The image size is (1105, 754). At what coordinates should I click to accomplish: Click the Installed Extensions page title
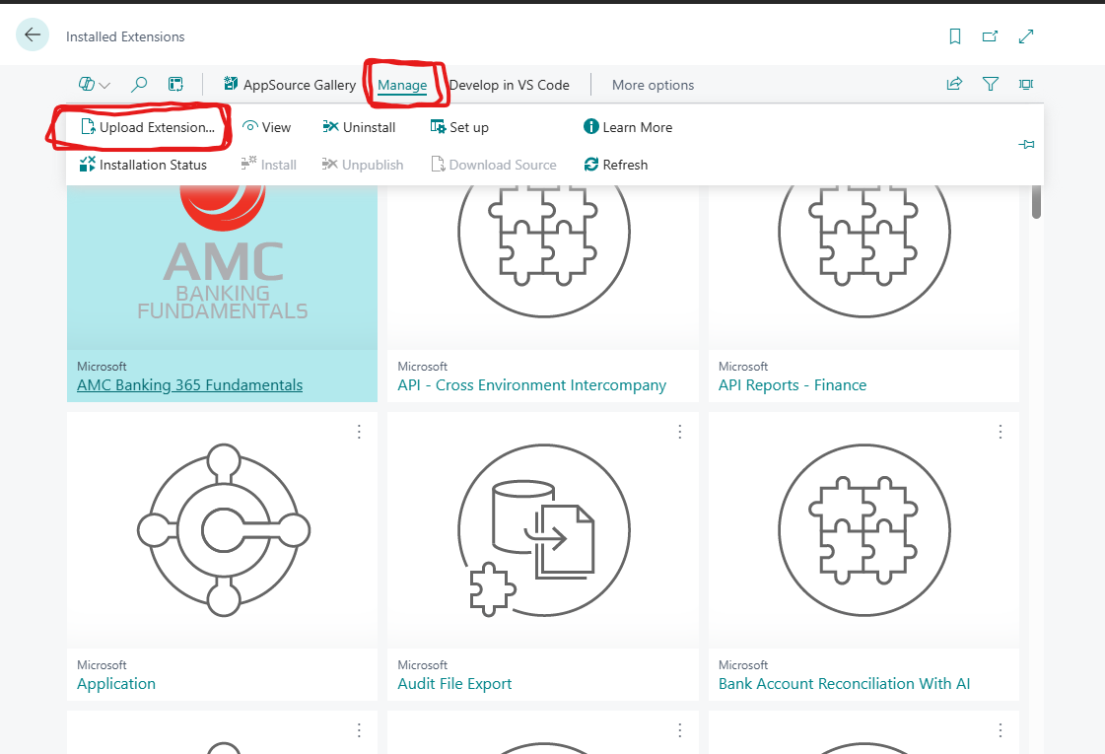125,36
